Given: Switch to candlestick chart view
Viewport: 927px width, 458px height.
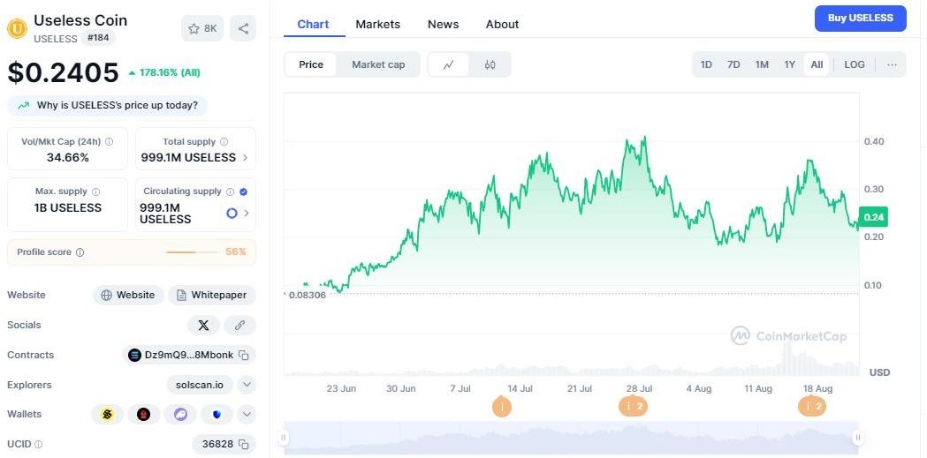Looking at the screenshot, I should coord(490,64).
